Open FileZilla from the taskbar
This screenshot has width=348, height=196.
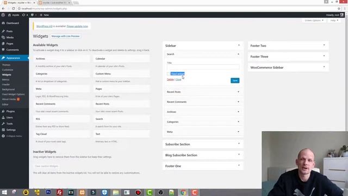(x=59, y=192)
